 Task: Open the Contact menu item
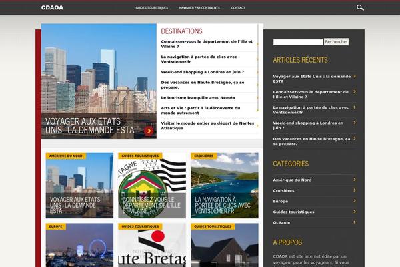pos(238,8)
